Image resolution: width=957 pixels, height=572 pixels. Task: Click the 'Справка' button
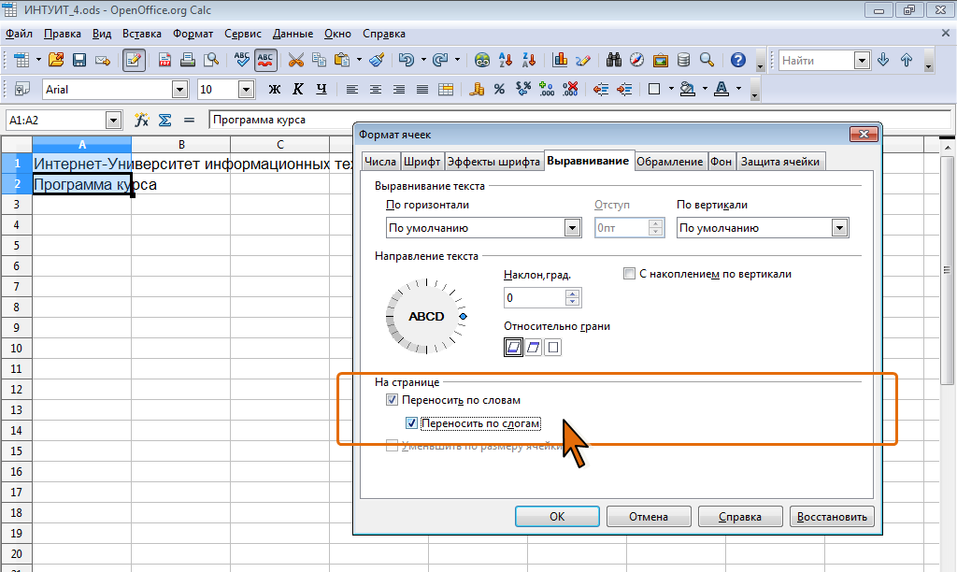[740, 517]
